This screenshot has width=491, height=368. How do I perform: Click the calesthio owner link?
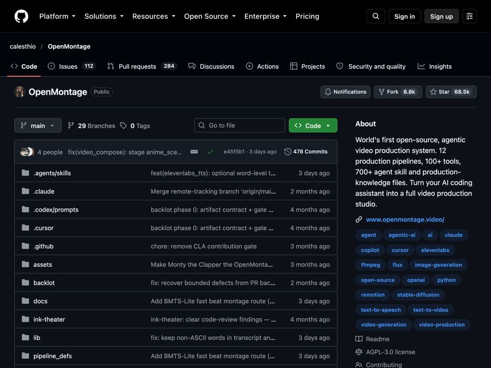(22, 46)
